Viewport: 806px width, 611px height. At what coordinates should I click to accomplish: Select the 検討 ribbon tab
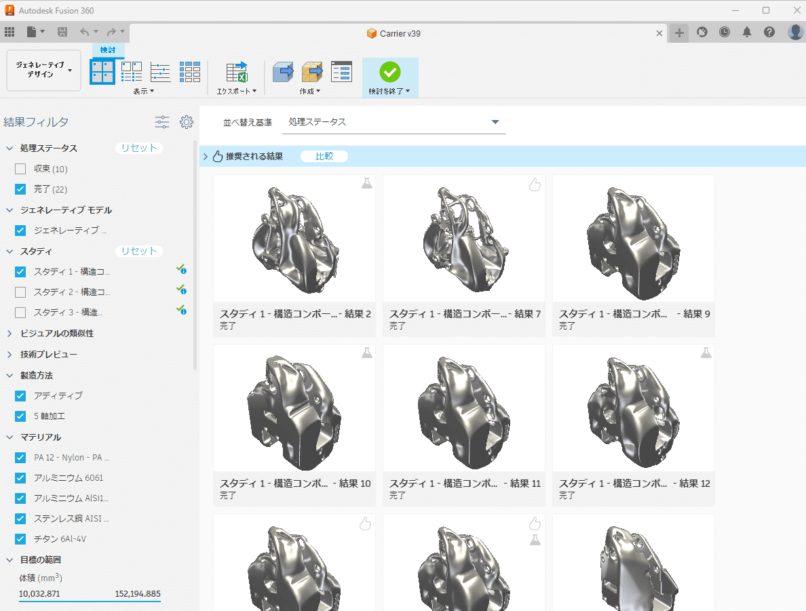tap(109, 50)
